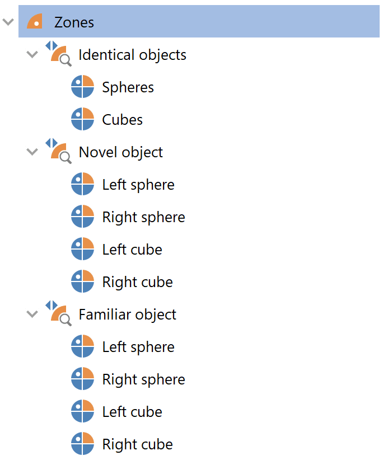Select the zone group icon next to Familiar object
Image resolution: width=383 pixels, height=460 pixels.
59,314
